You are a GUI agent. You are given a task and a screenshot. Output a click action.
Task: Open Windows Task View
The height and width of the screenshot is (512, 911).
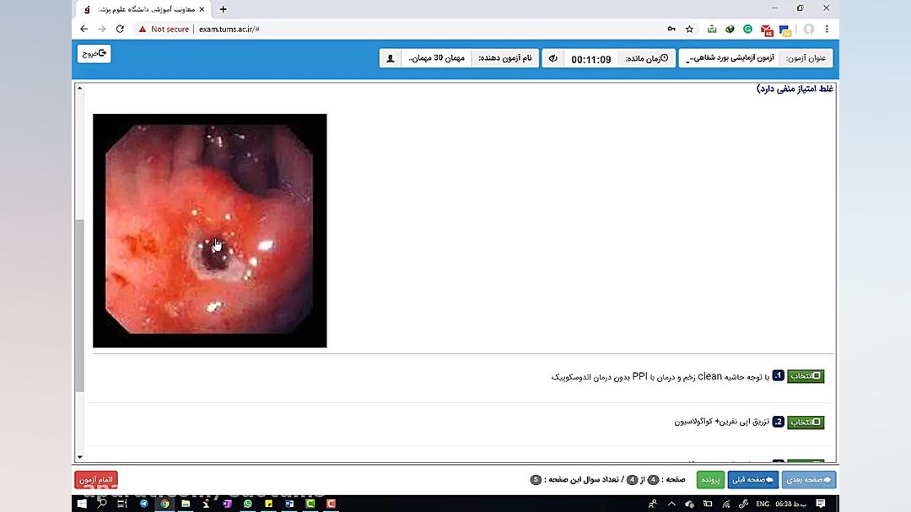[x=122, y=504]
